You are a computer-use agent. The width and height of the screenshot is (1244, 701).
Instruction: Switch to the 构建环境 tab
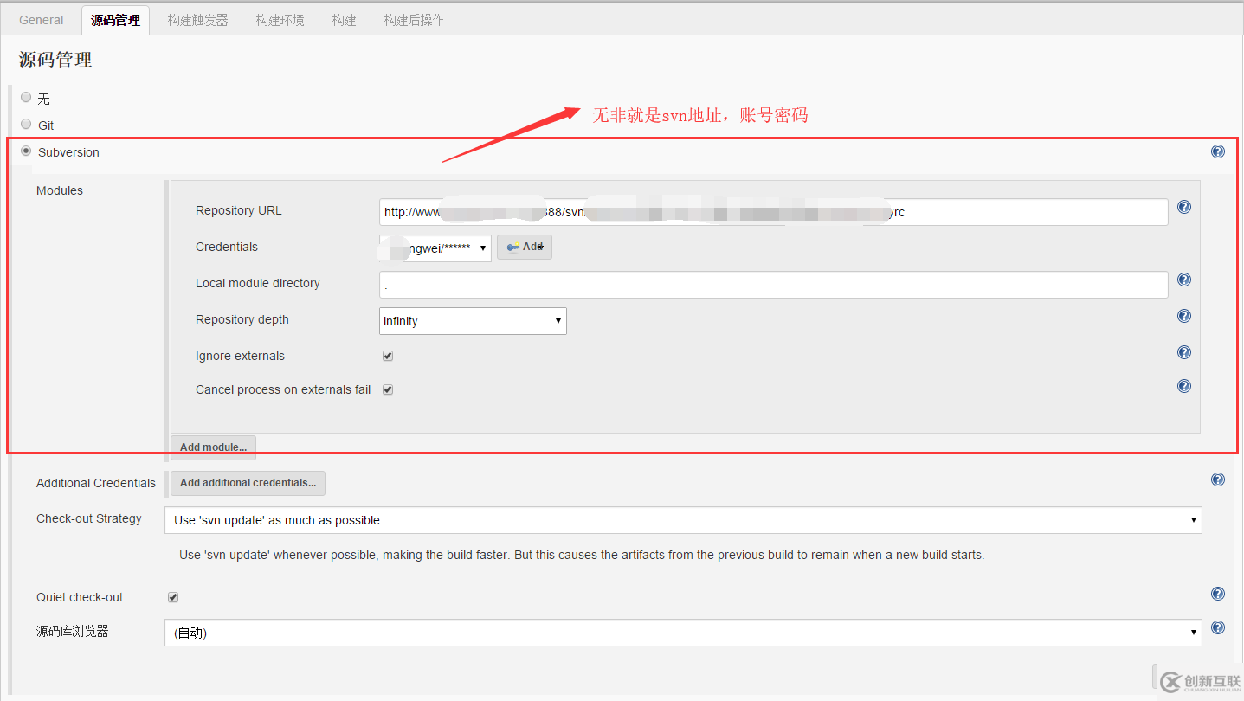[x=280, y=20]
